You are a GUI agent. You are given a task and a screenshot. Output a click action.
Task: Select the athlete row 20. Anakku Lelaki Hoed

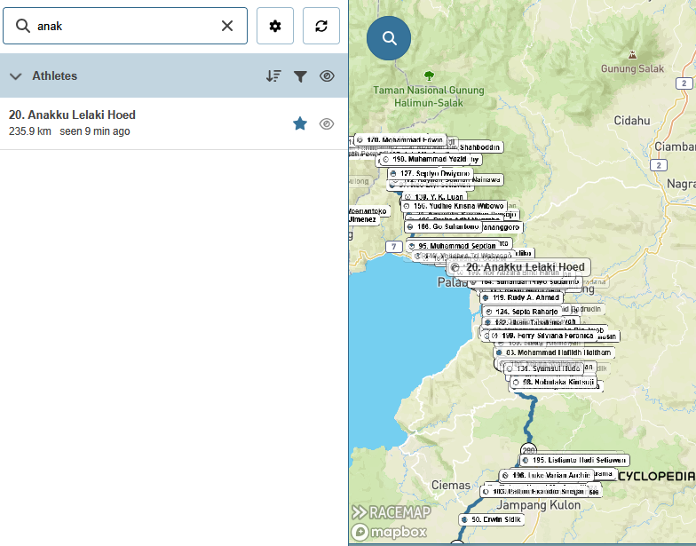click(x=174, y=123)
